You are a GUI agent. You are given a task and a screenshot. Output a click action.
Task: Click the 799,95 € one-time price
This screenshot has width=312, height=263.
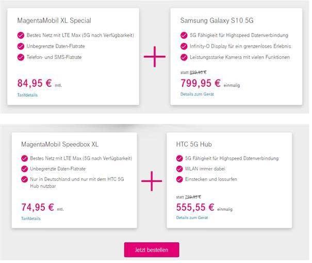201,83
